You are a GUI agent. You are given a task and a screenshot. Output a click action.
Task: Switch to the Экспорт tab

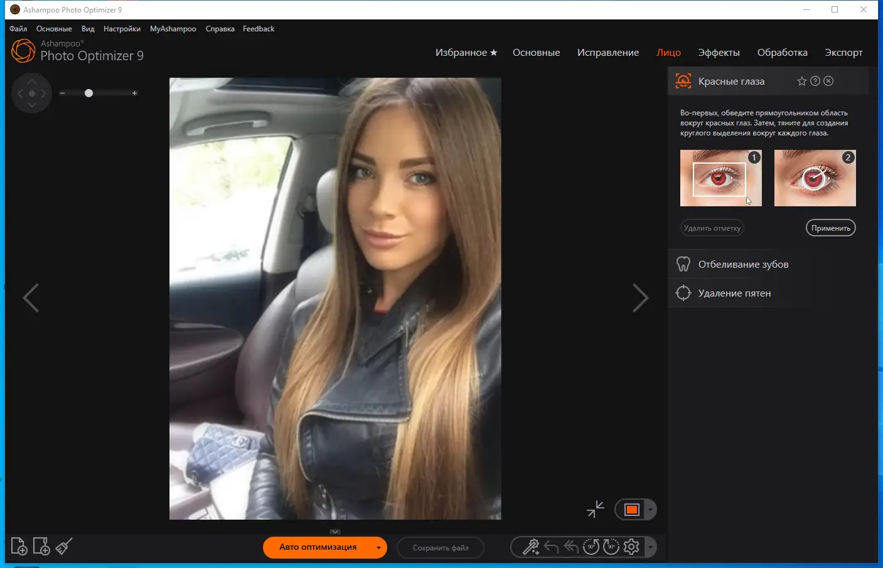[843, 53]
